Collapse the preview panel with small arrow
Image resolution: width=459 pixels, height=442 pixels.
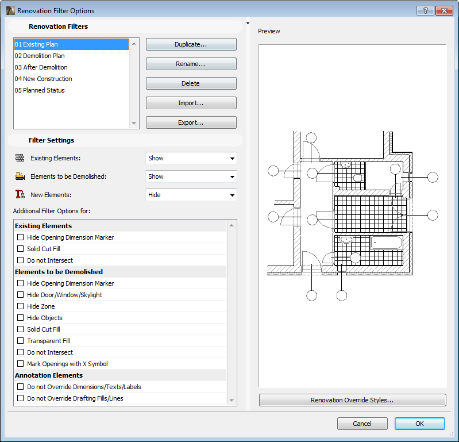[x=247, y=24]
